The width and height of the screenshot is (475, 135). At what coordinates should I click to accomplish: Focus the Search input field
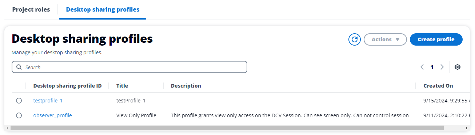129,67
